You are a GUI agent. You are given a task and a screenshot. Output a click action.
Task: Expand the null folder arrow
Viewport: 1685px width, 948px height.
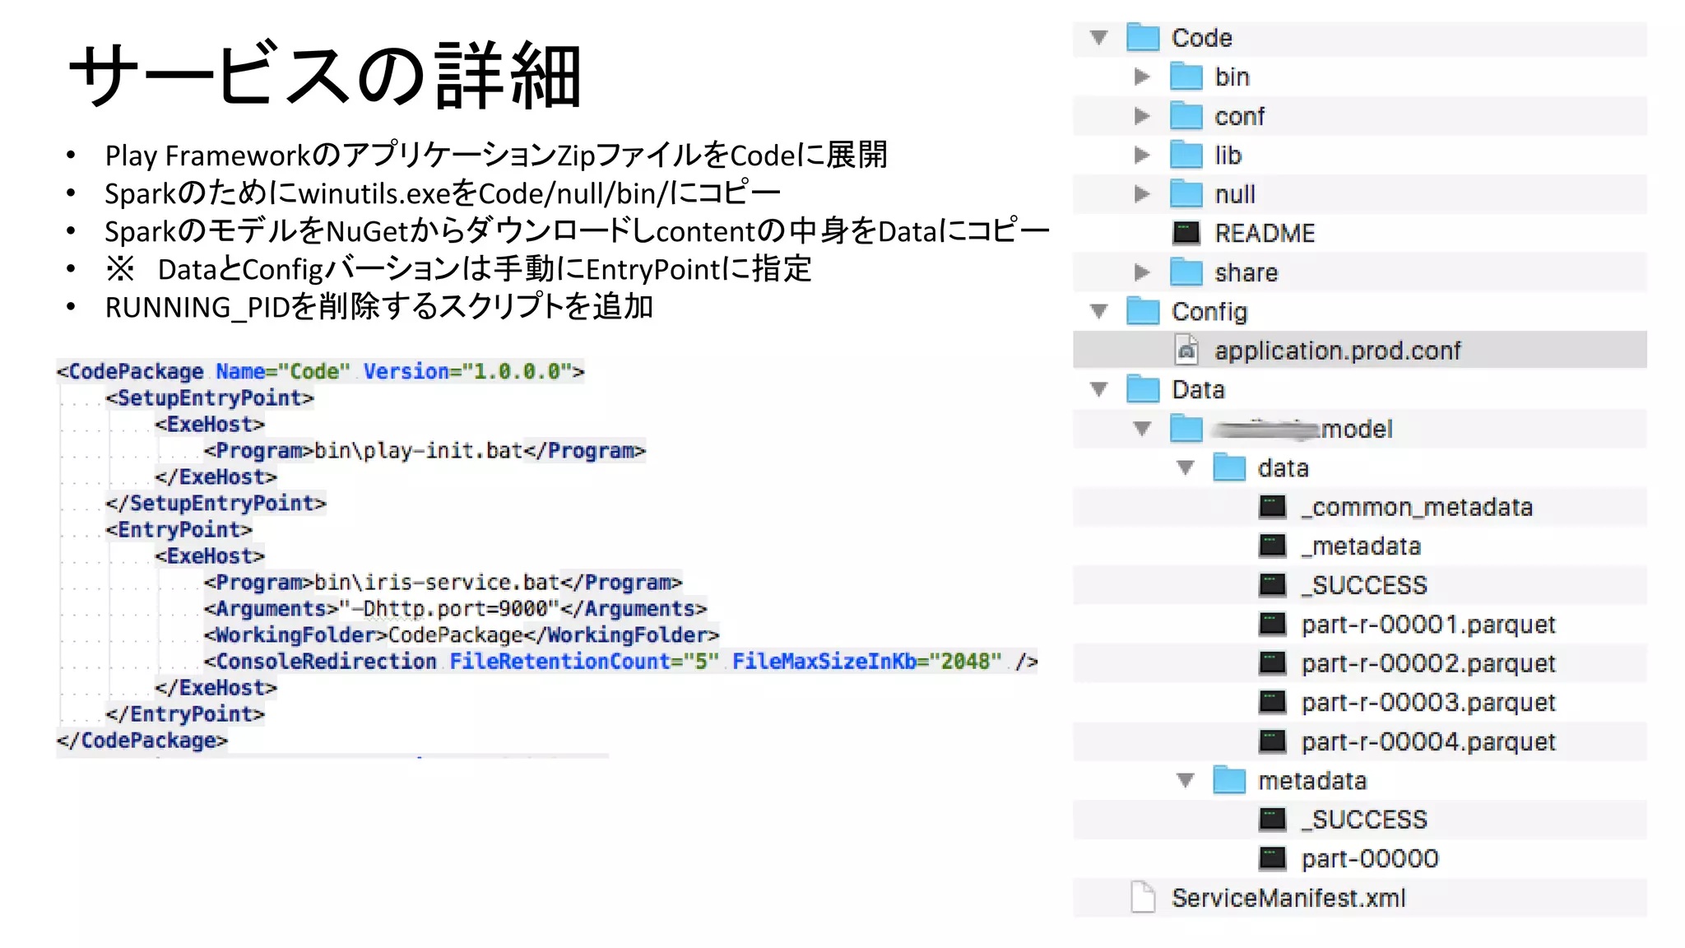[x=1142, y=194]
